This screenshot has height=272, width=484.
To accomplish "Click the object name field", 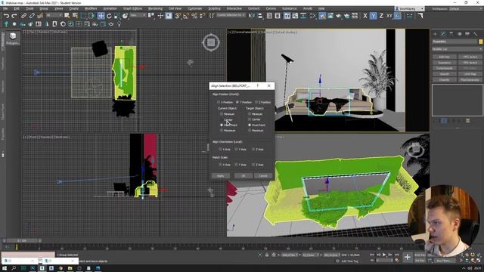I will pos(455,42).
